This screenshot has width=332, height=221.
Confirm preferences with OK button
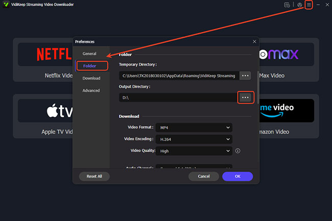tap(238, 177)
